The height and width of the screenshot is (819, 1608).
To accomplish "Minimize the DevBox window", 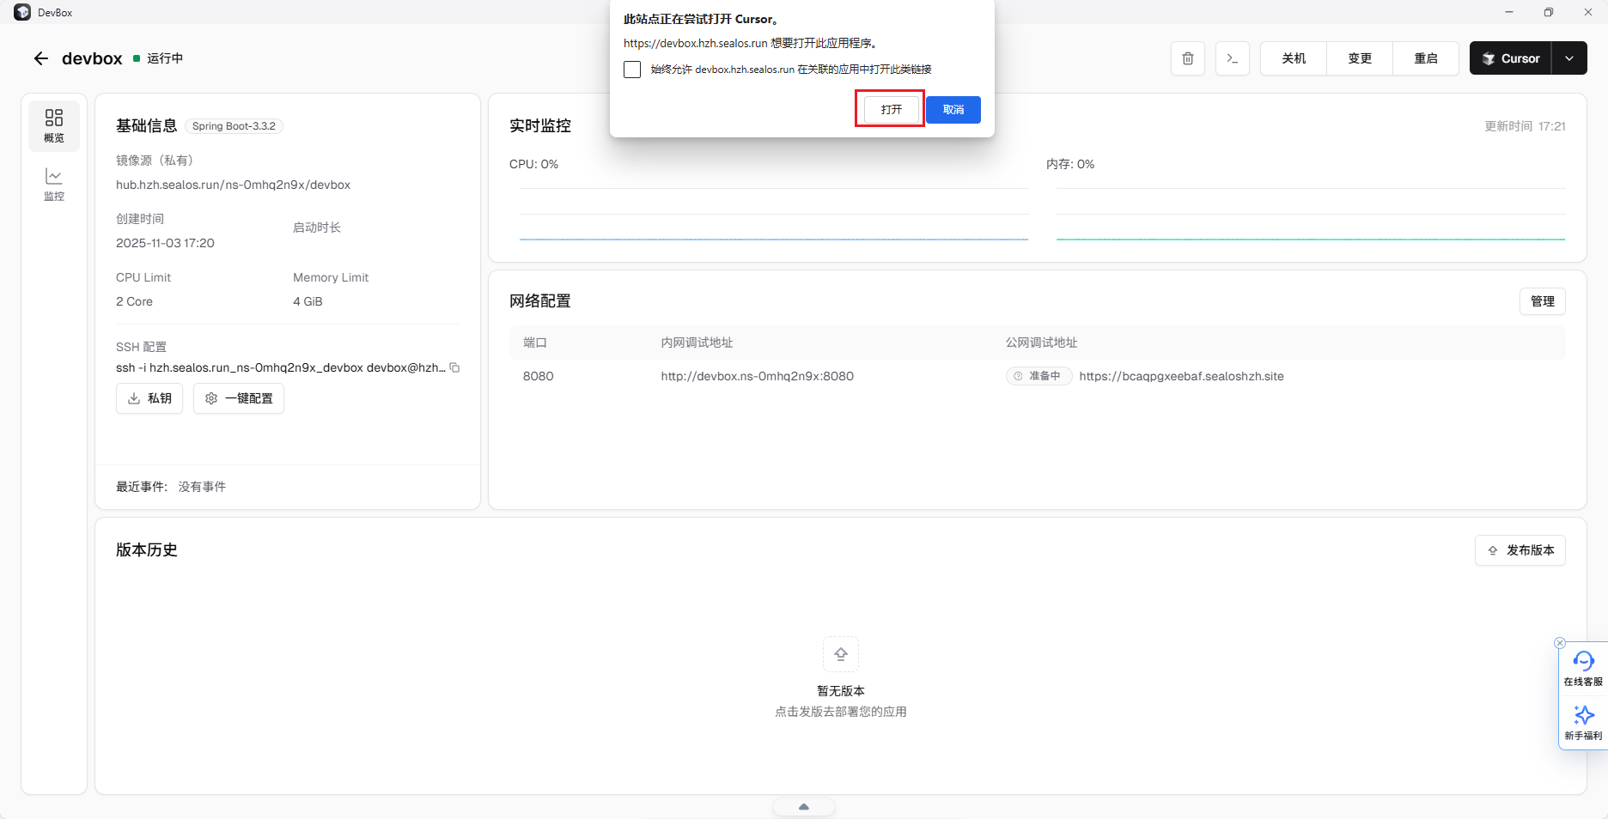I will pyautogui.click(x=1509, y=12).
